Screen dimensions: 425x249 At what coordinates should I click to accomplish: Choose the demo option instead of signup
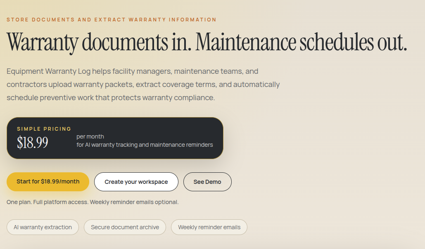pyautogui.click(x=207, y=181)
